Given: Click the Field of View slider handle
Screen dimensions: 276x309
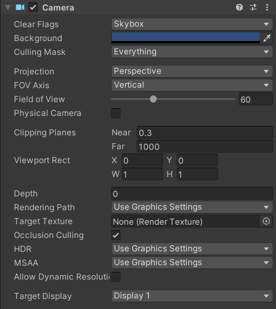Looking at the screenshot, I should pyautogui.click(x=153, y=99).
